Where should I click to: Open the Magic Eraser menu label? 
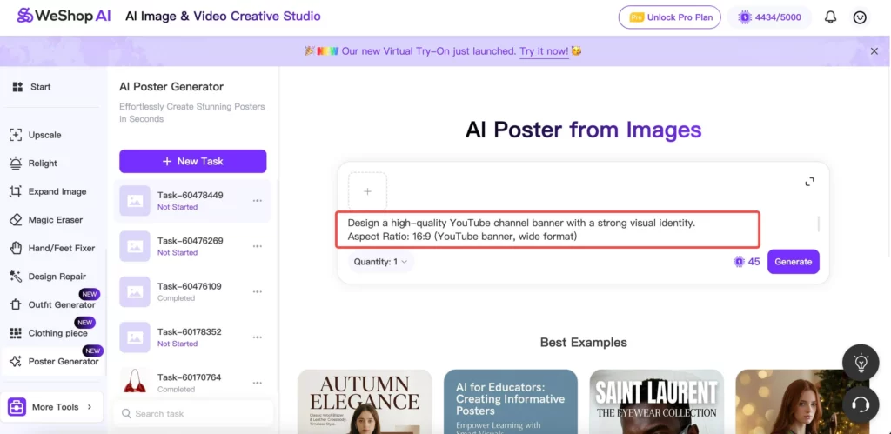point(56,220)
